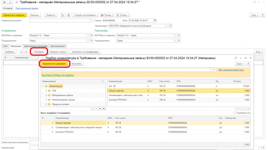Image resolution: width=268 pixels, height=150 pixels.
Task: Open kebab menu in Подбор номенклатуры dialog
Action: coord(241,58)
